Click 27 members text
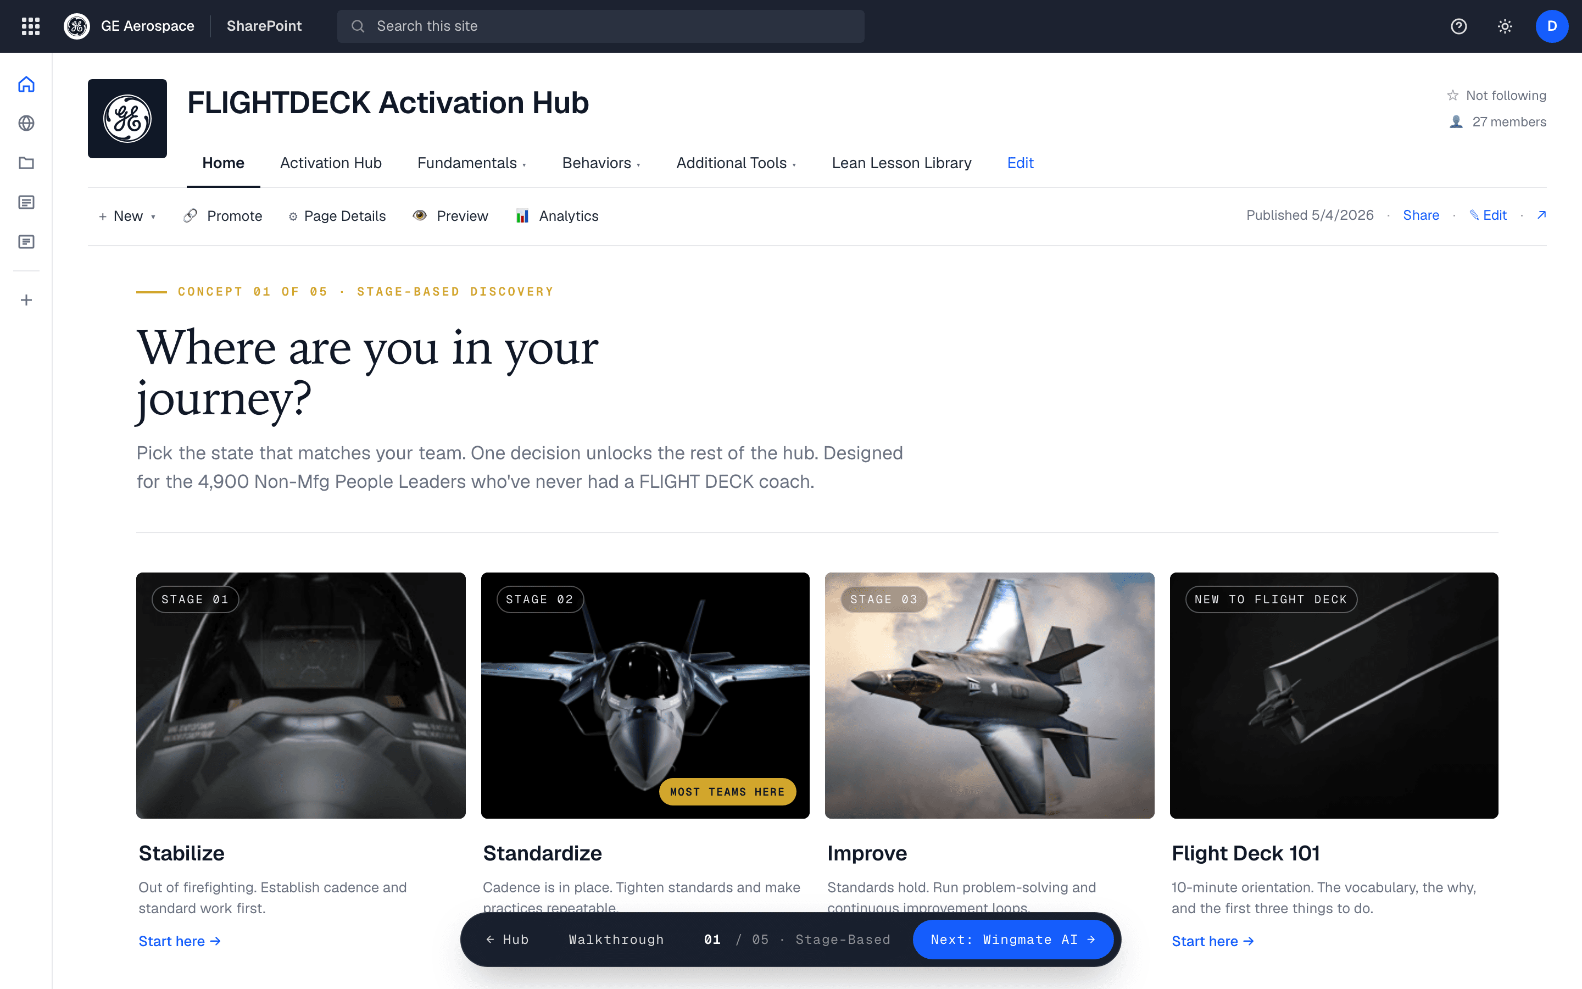This screenshot has height=989, width=1582. tap(1509, 121)
